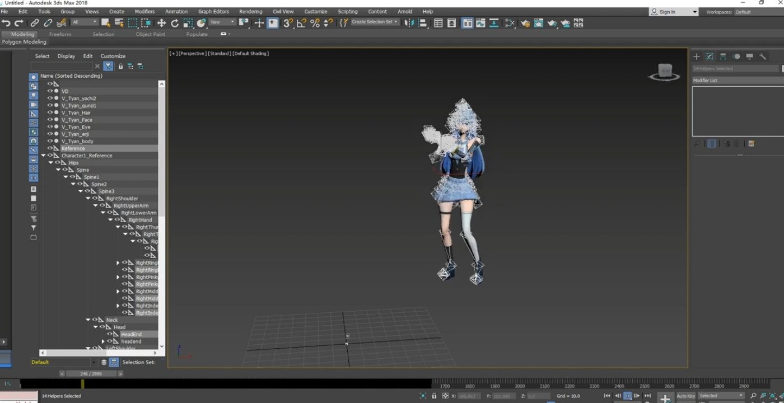Open the All selection filter dropdown
This screenshot has height=403, width=784.
click(84, 22)
